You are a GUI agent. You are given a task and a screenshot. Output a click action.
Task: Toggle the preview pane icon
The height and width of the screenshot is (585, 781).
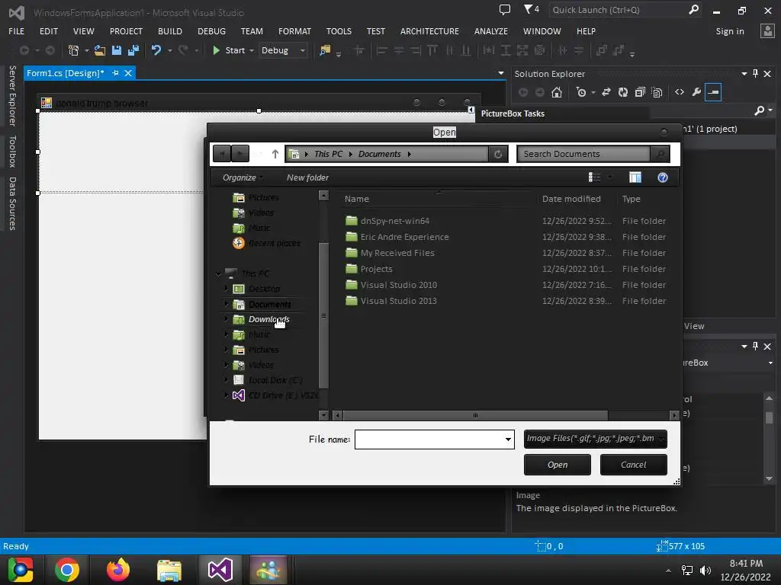(635, 177)
